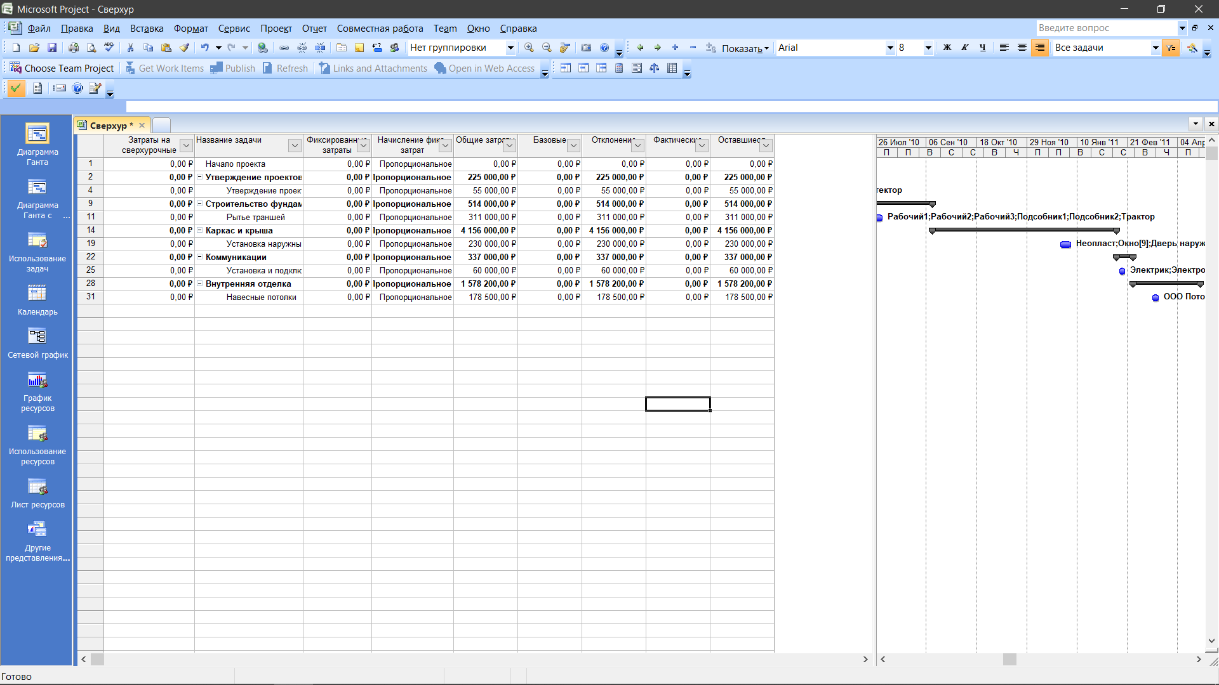Switch to Диаграмма Ганта view

(x=37, y=145)
